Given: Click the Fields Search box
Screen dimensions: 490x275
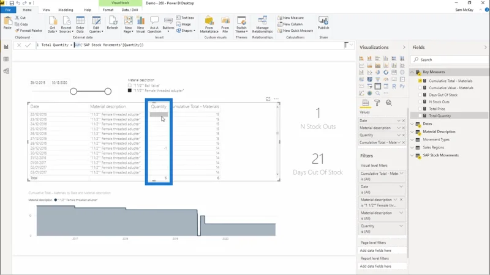Looking at the screenshot, I should coord(450,59).
